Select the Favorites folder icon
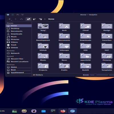This screenshot has height=114, width=114. (107, 36)
